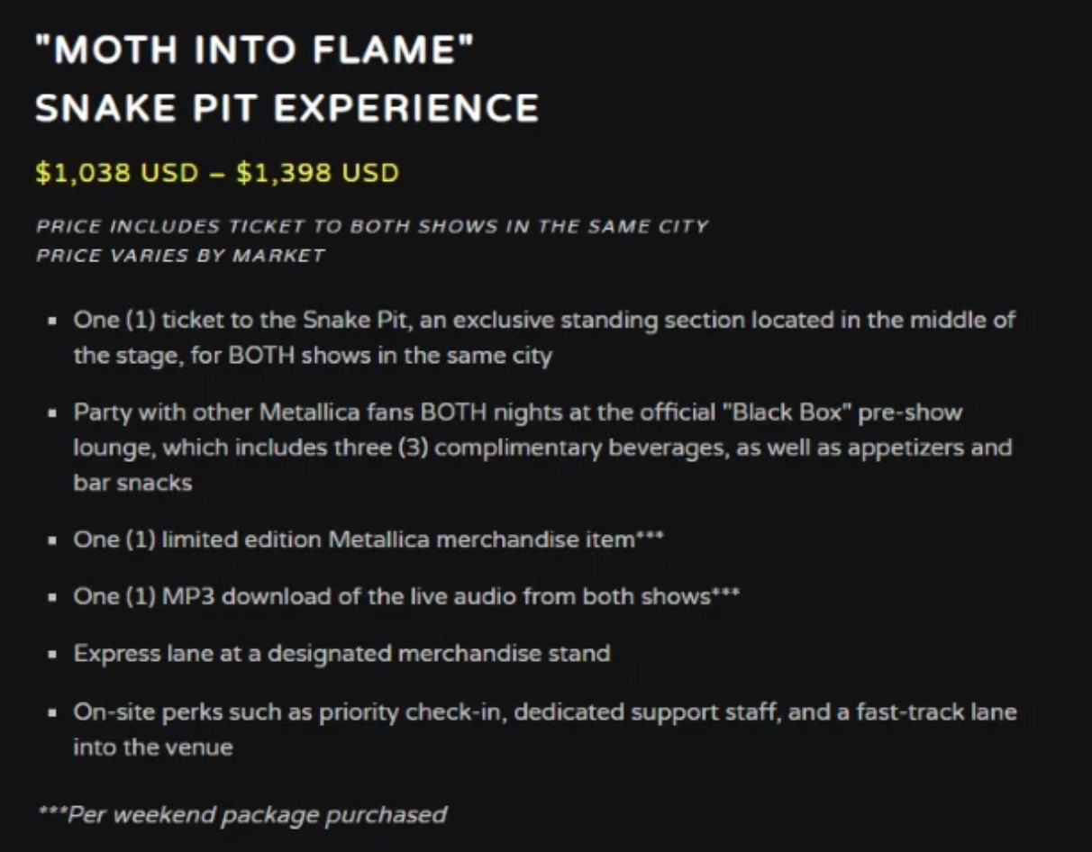Click the "Party with other Metallica fans" bullet marker
1092x852 pixels.
point(53,413)
